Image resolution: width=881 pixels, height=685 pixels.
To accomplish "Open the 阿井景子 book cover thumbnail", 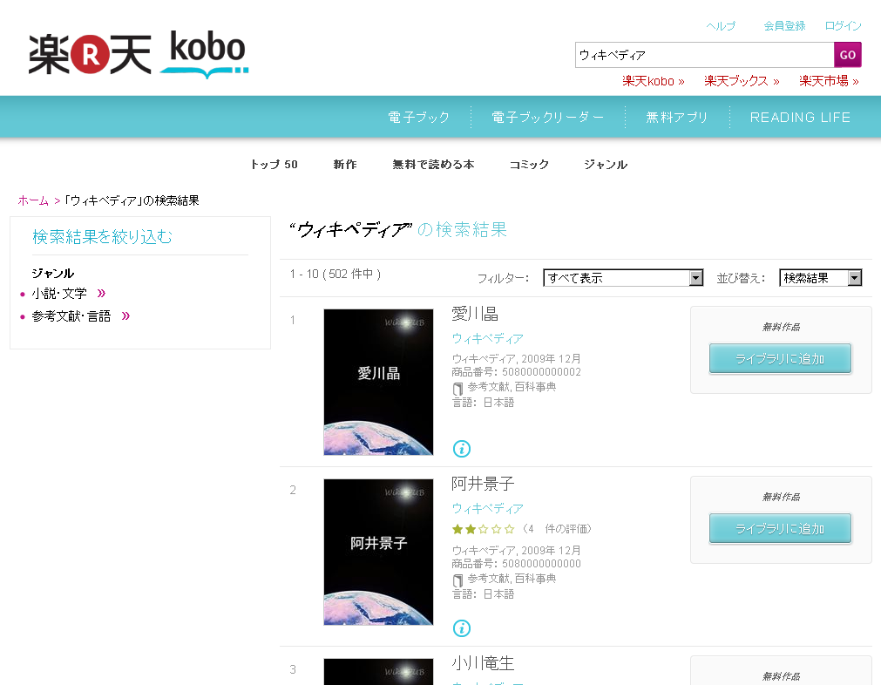I will [378, 552].
